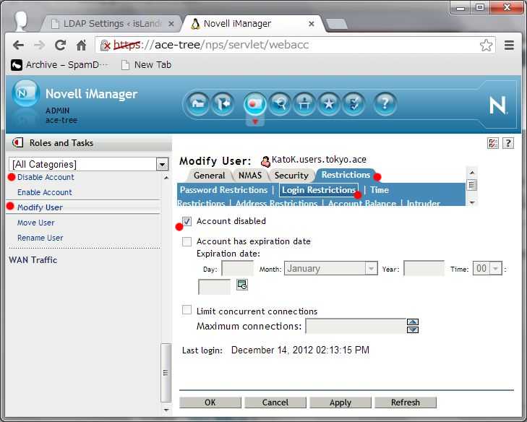Open the Month dropdown showing January
This screenshot has height=422, width=527.
click(x=330, y=269)
